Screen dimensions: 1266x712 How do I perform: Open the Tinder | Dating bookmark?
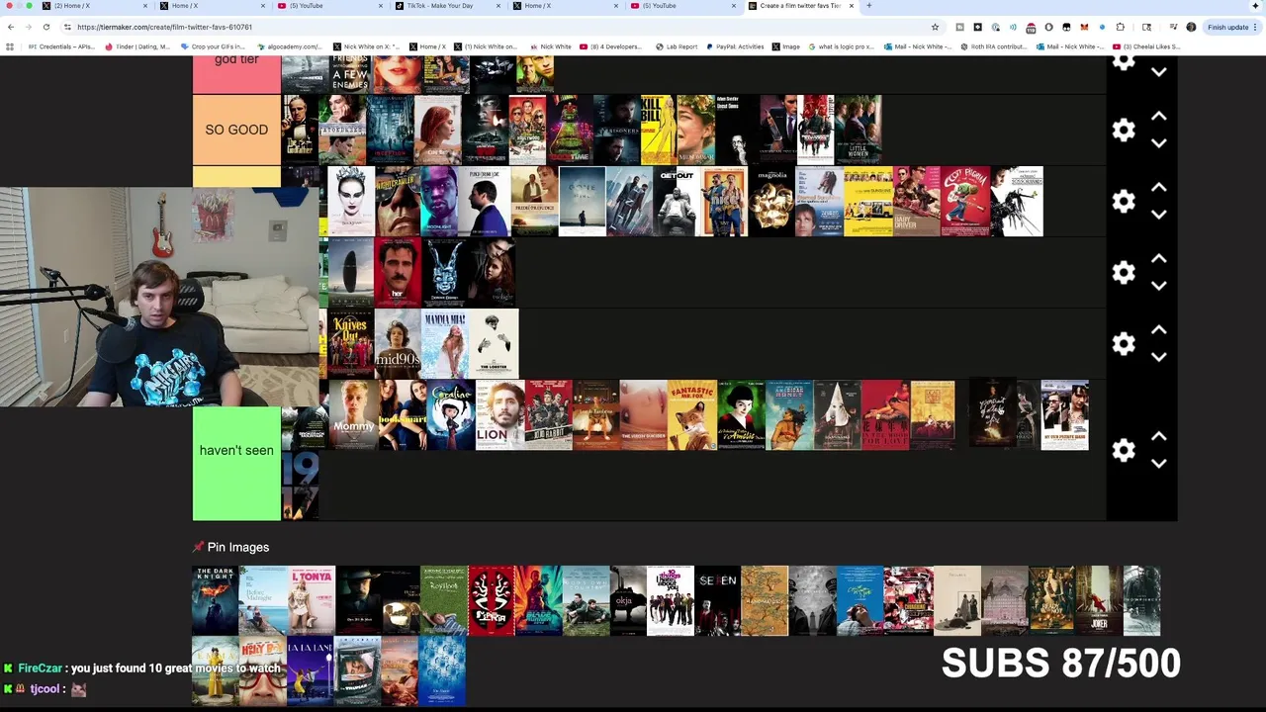click(x=137, y=46)
